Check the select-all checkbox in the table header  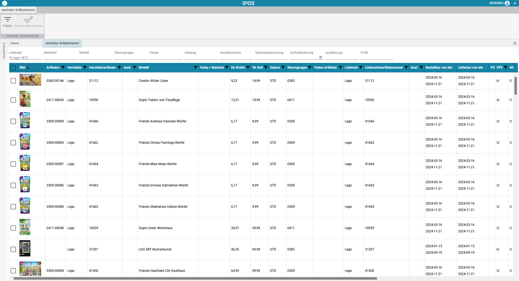[13, 68]
